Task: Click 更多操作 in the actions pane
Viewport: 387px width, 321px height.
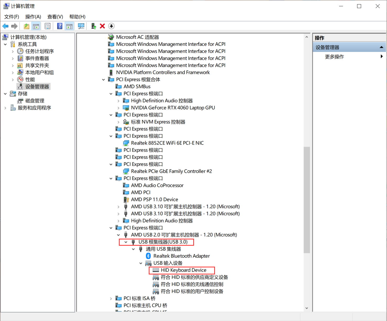Action: tap(334, 57)
